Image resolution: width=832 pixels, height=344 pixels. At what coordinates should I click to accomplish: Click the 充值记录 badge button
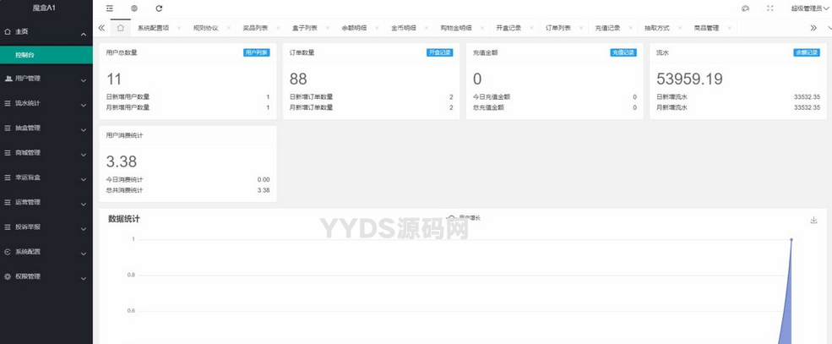click(x=623, y=52)
